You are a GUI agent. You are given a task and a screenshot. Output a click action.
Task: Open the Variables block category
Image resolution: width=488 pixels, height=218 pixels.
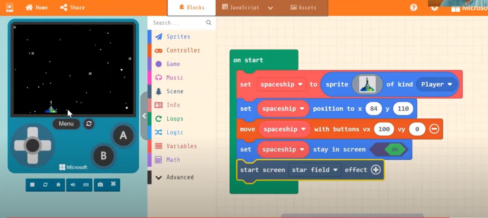[x=181, y=146]
